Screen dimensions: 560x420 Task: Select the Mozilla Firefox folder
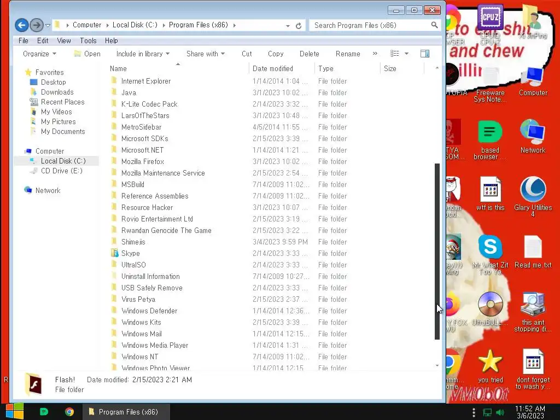pos(143,161)
